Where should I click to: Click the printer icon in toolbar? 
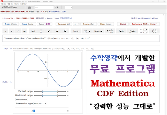pos(29,7)
